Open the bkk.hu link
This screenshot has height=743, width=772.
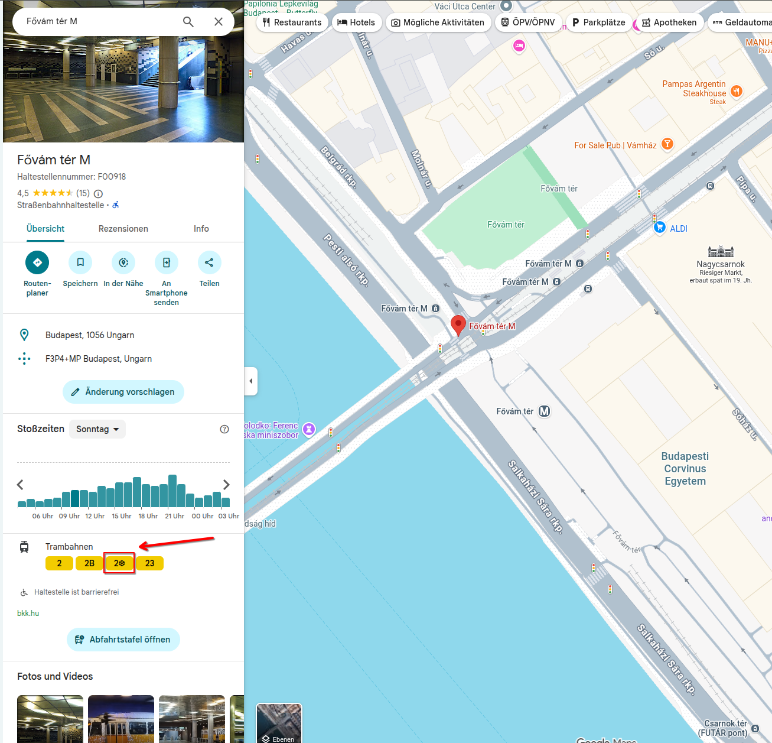(28, 613)
